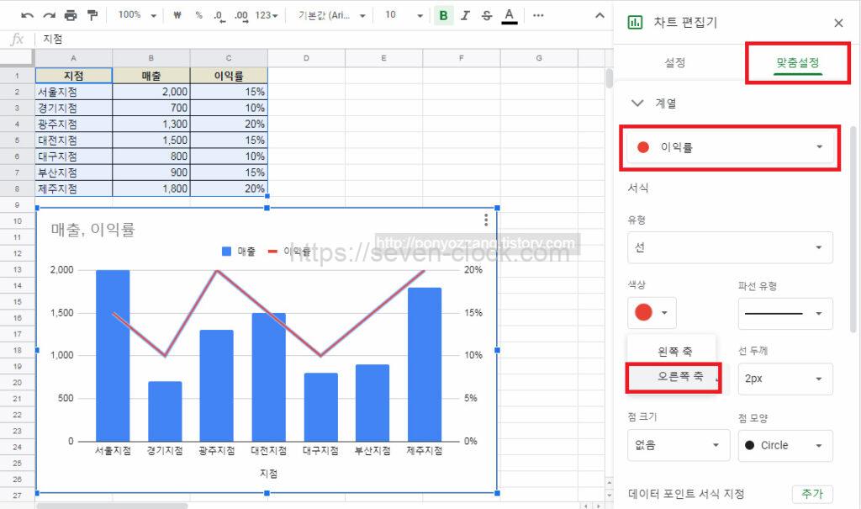Apply currency format with won icon

[177, 15]
